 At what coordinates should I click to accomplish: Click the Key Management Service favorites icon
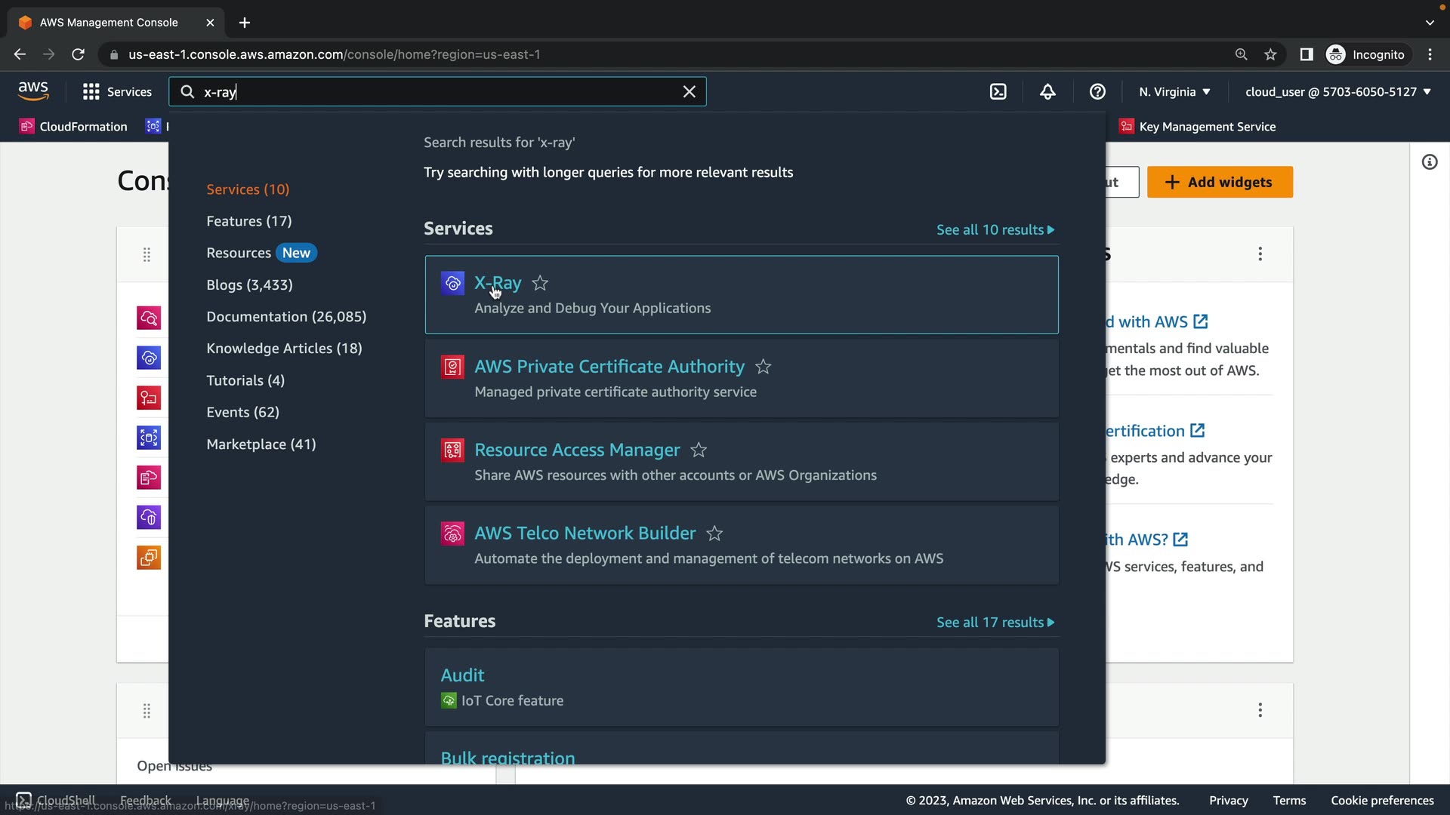pyautogui.click(x=1127, y=127)
